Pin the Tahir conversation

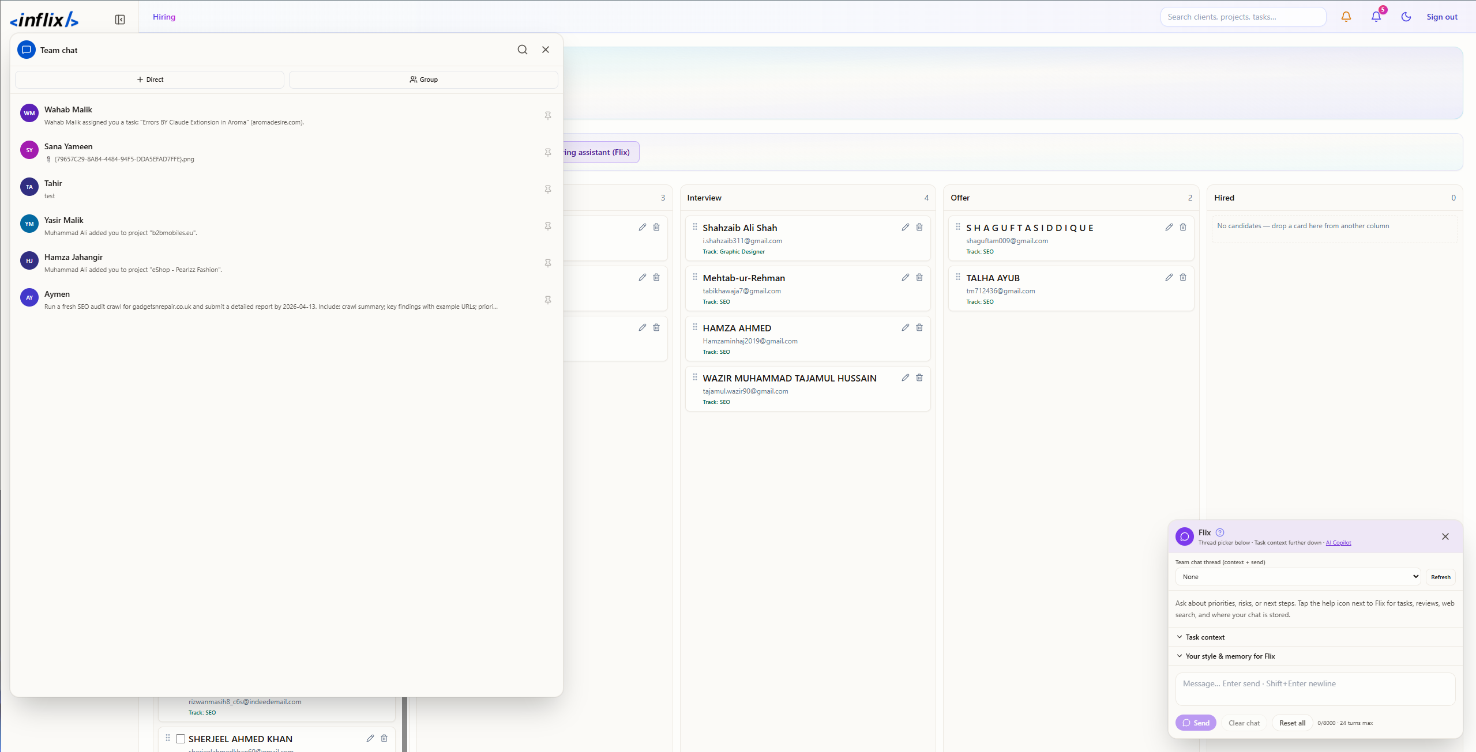point(548,189)
